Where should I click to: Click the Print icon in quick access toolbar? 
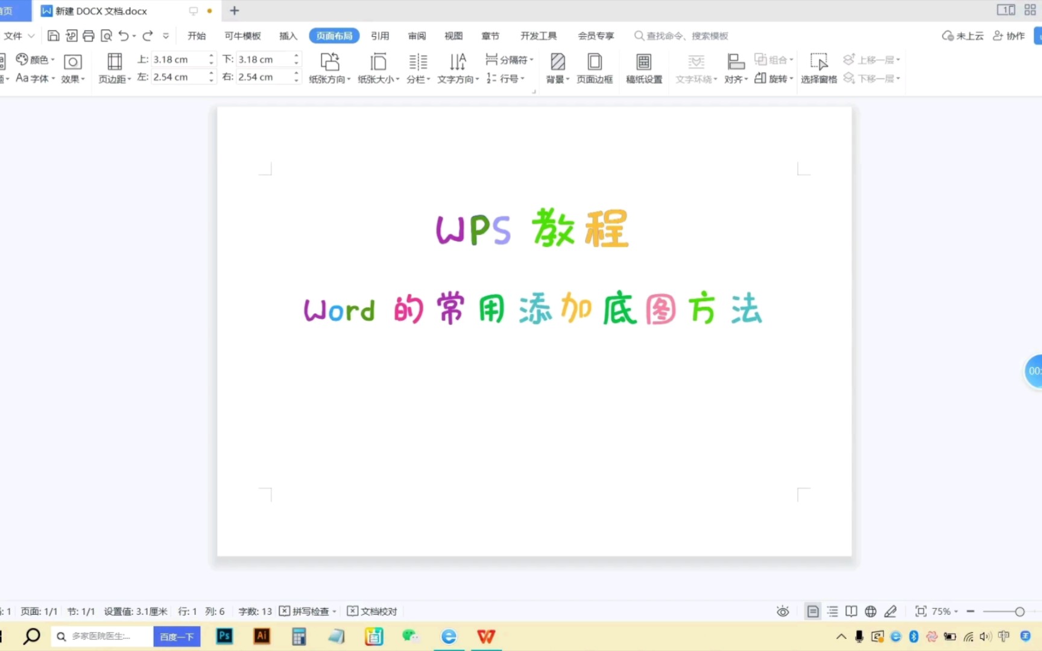(89, 36)
